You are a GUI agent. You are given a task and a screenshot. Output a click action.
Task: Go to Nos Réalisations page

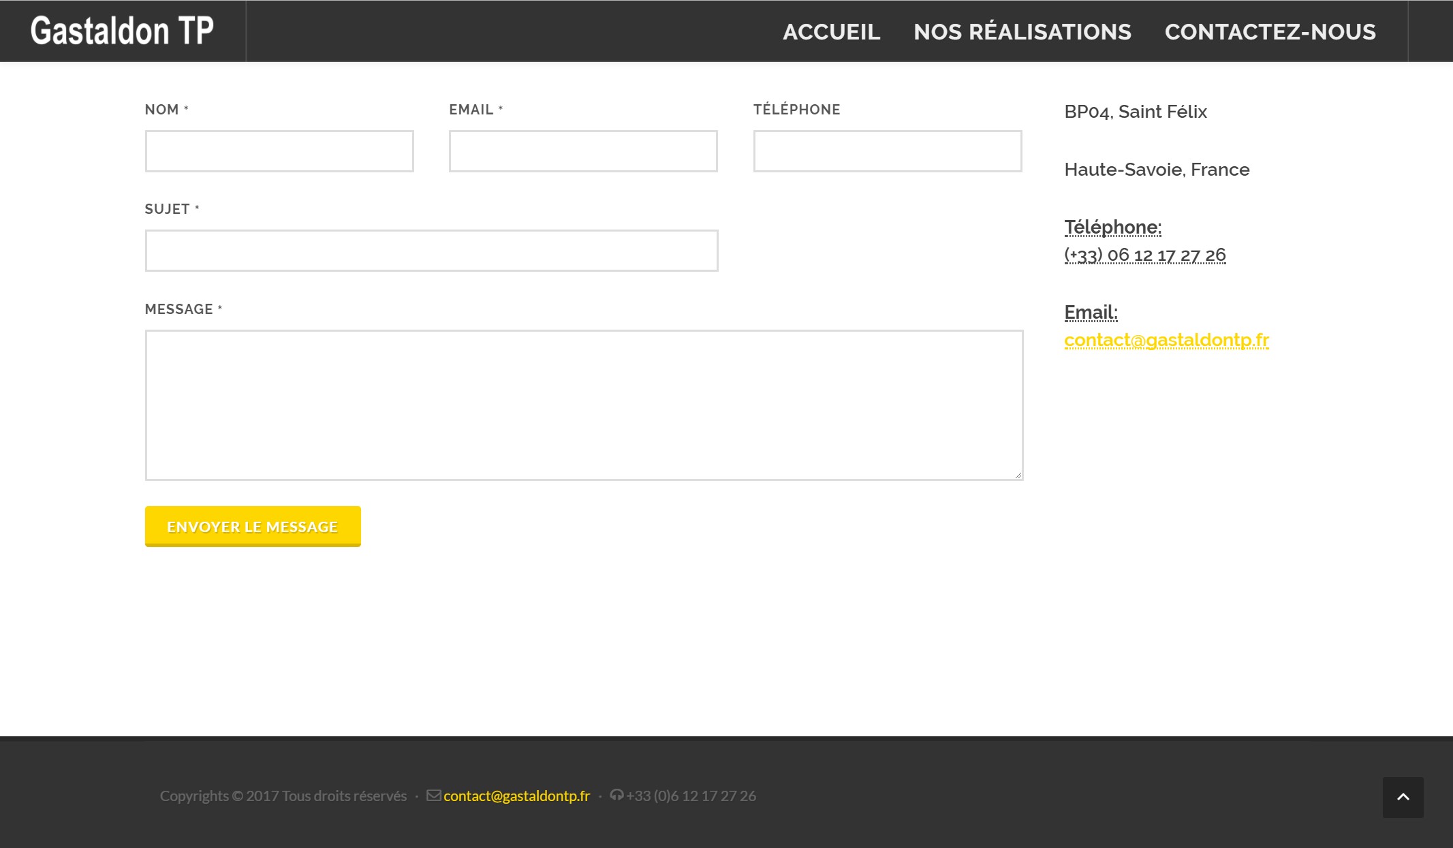pyautogui.click(x=1022, y=32)
